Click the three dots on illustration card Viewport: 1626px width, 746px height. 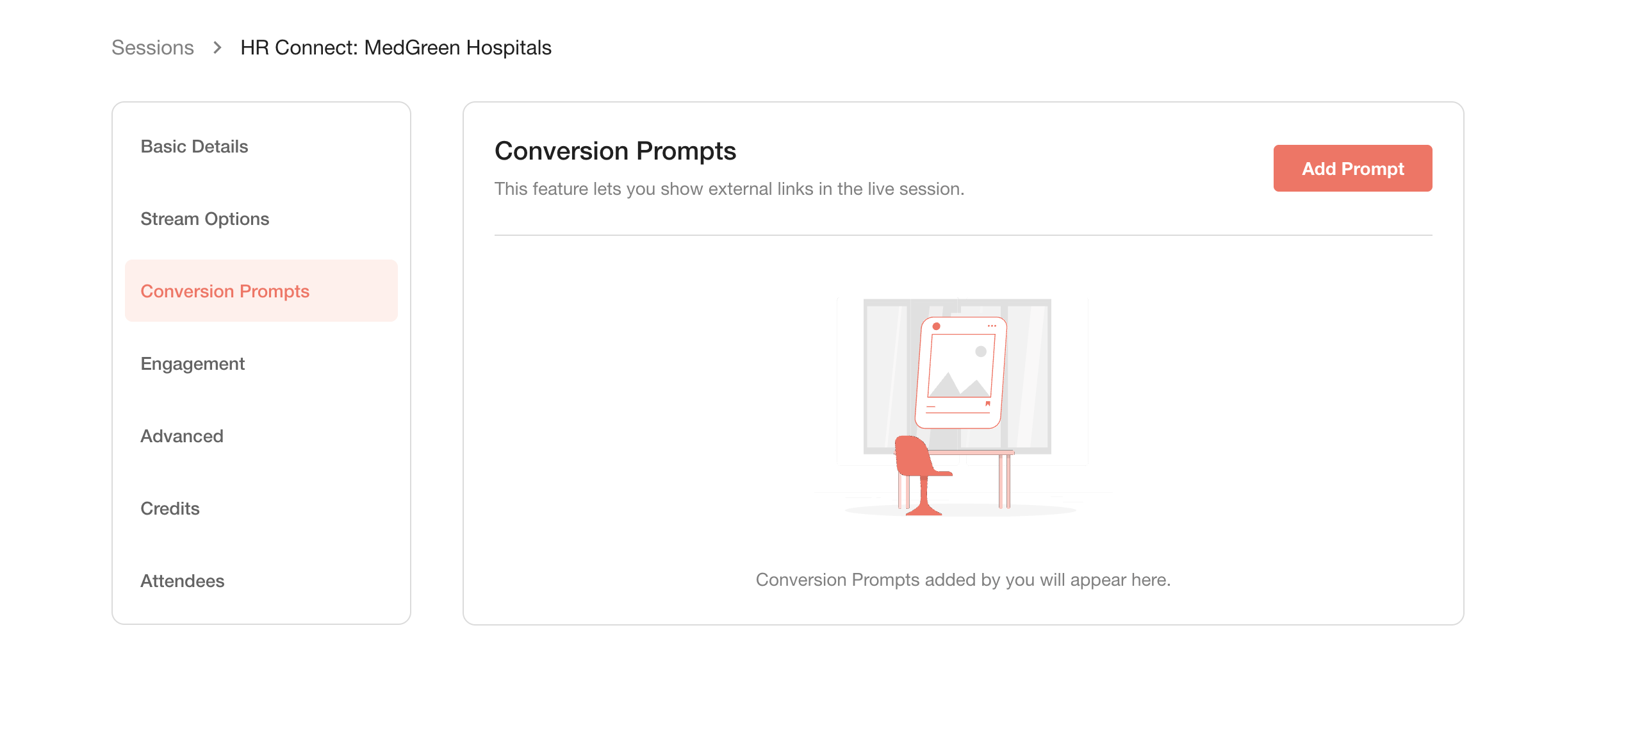pyautogui.click(x=992, y=326)
